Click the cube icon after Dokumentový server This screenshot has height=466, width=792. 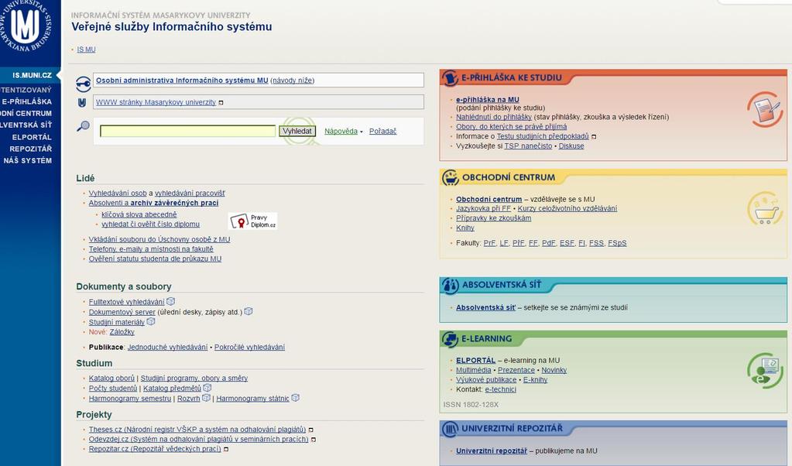249,311
